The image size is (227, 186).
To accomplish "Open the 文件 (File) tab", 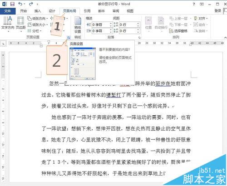I will tap(8, 11).
